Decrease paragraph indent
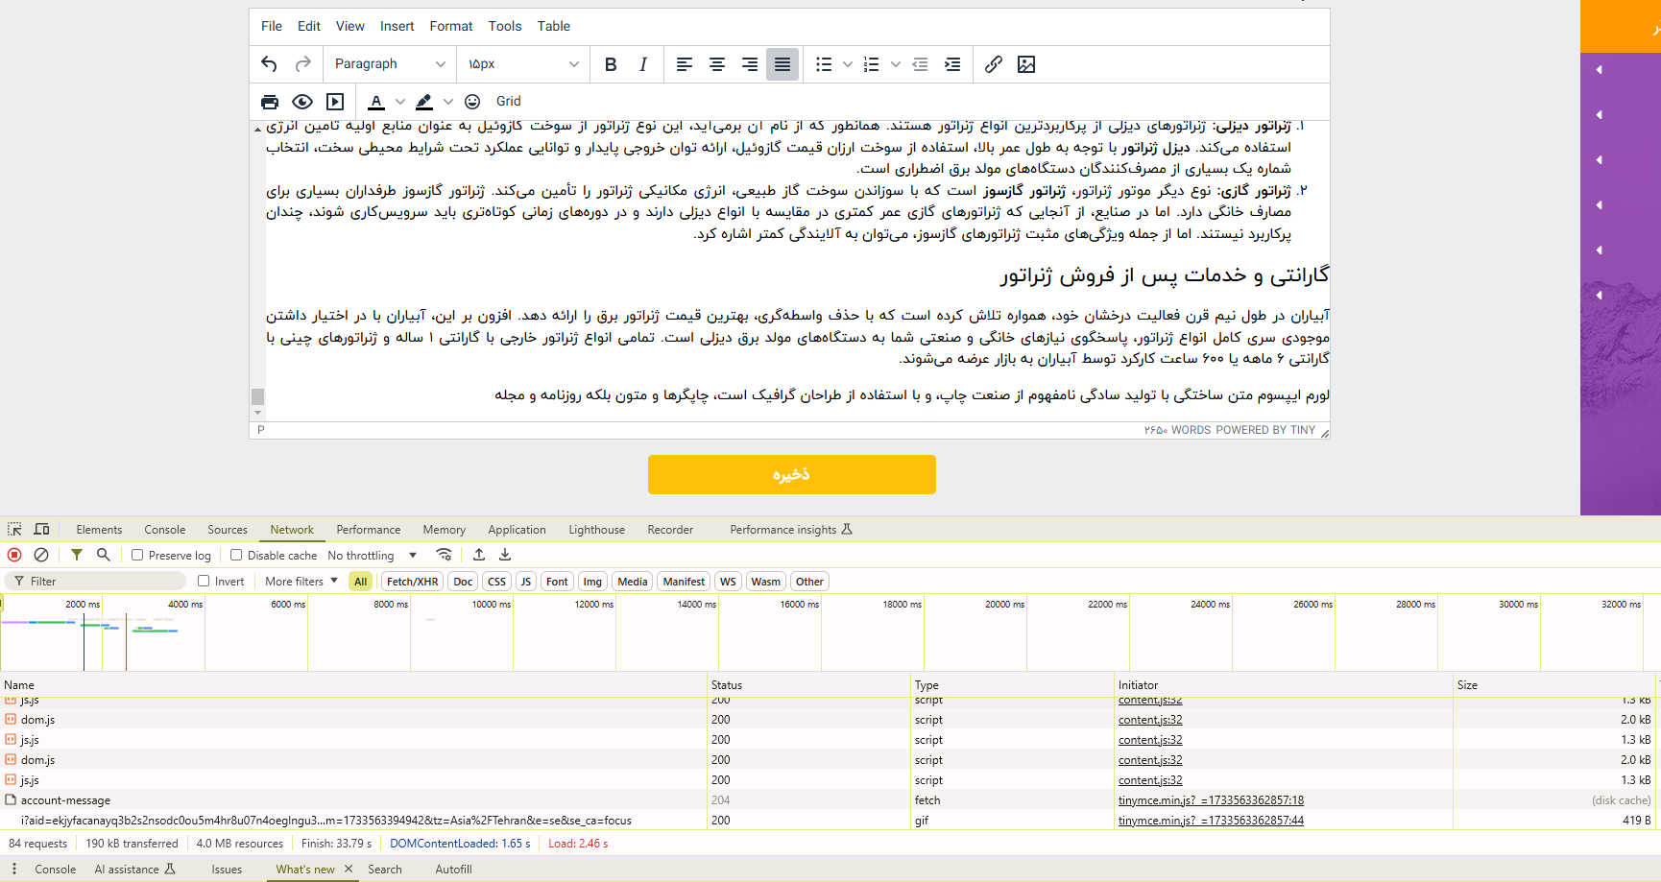The image size is (1661, 882). [920, 64]
